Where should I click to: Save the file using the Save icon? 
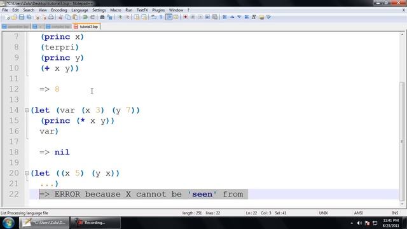pos(22,17)
